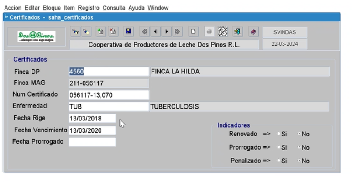Click the TUBERCULOSIS description field
The height and width of the screenshot is (182, 352).
239,107
